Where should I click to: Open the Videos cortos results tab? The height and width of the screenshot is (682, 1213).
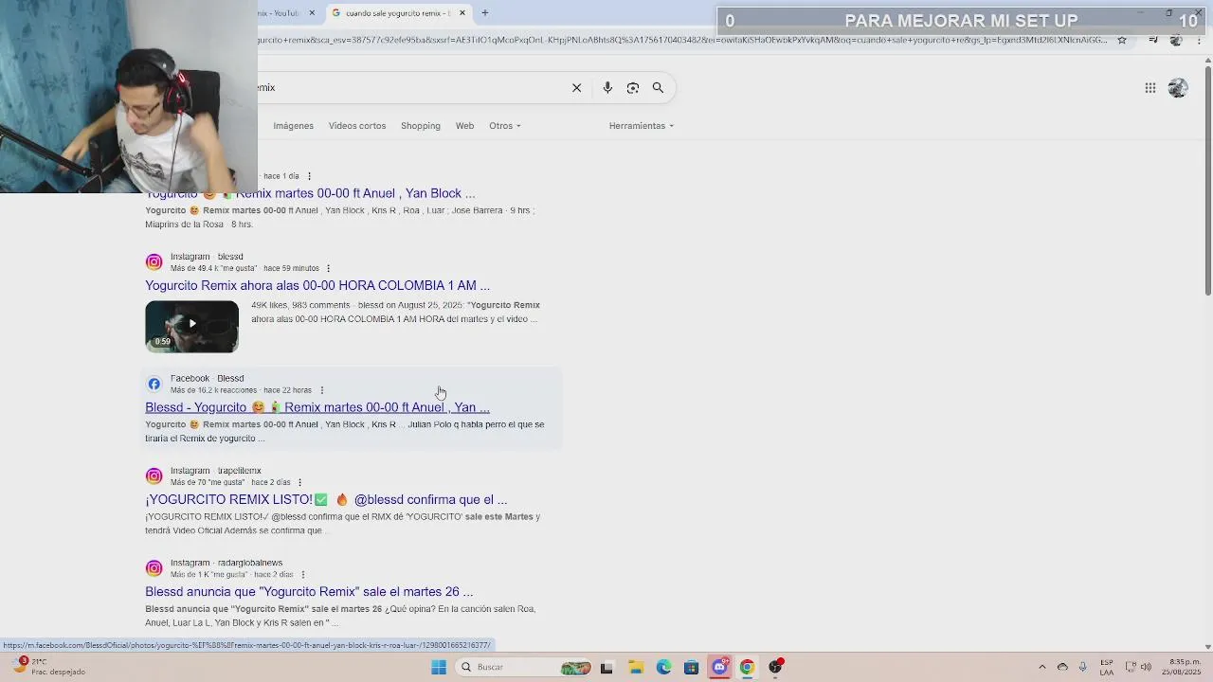357,126
